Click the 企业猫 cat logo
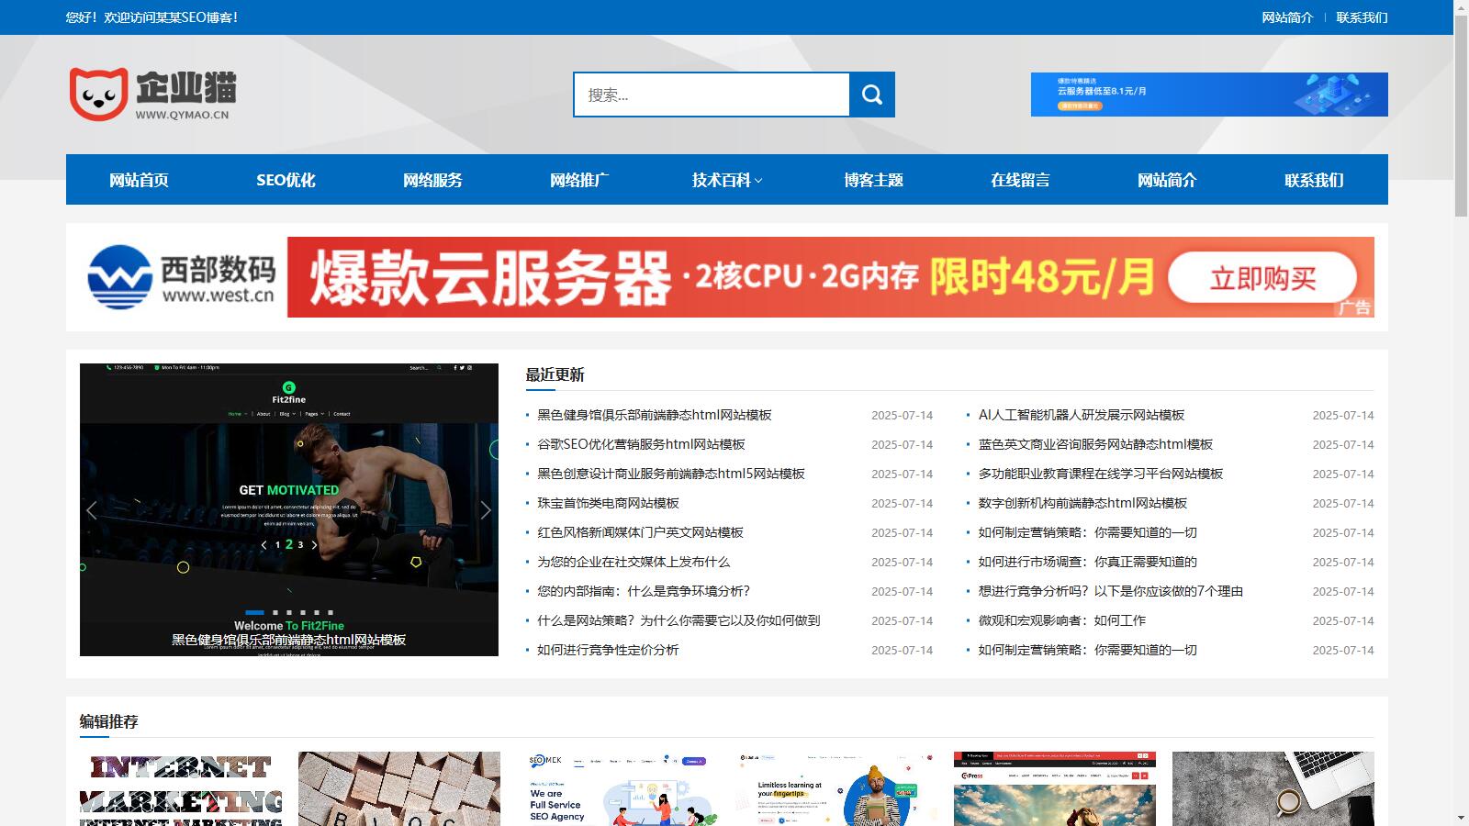Screen dimensions: 1469x826 (x=152, y=94)
